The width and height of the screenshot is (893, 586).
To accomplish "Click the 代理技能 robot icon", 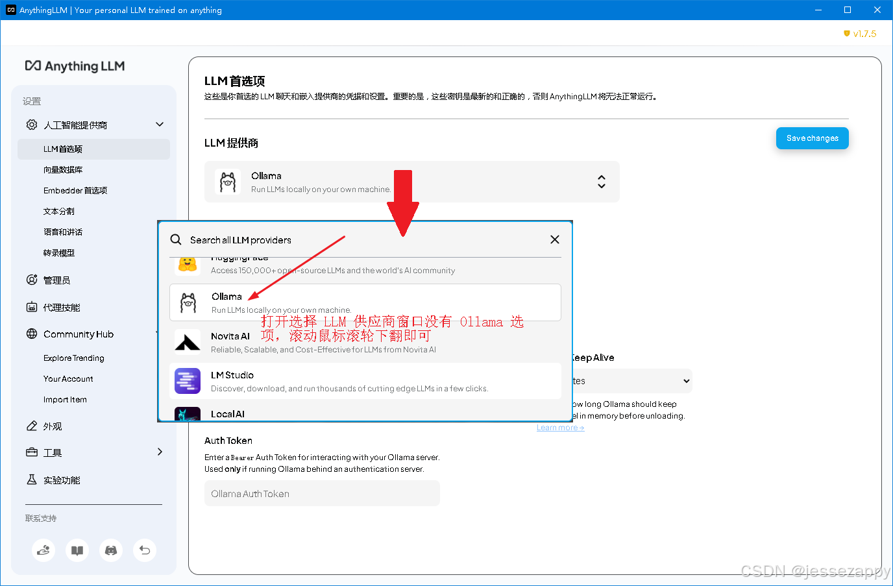I will click(32, 307).
